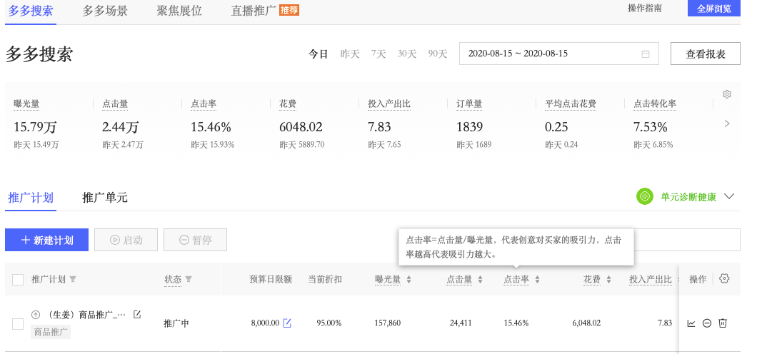Click 点击转化率 summary metric label
Viewport: 757px width, 354px height.
click(655, 103)
